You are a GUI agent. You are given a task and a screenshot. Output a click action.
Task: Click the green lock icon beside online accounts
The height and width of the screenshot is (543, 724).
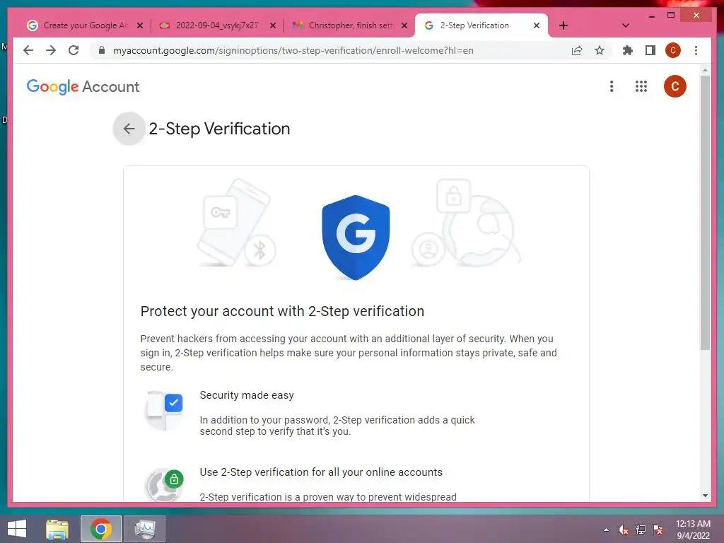(174, 479)
